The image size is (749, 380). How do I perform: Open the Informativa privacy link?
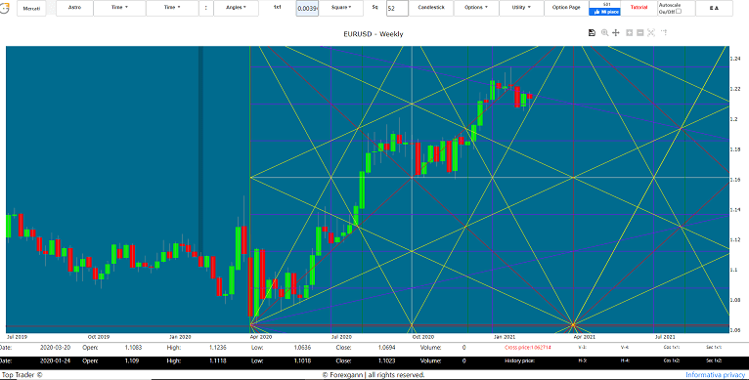click(x=715, y=375)
